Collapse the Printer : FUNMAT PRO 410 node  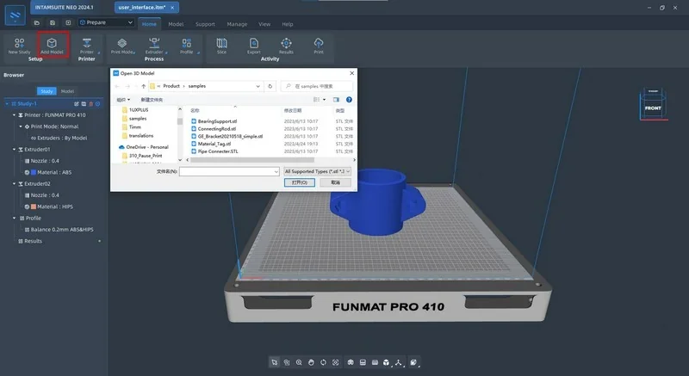14,115
